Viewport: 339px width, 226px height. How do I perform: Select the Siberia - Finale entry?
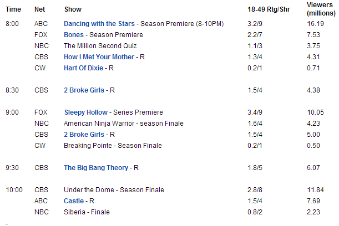(x=87, y=212)
